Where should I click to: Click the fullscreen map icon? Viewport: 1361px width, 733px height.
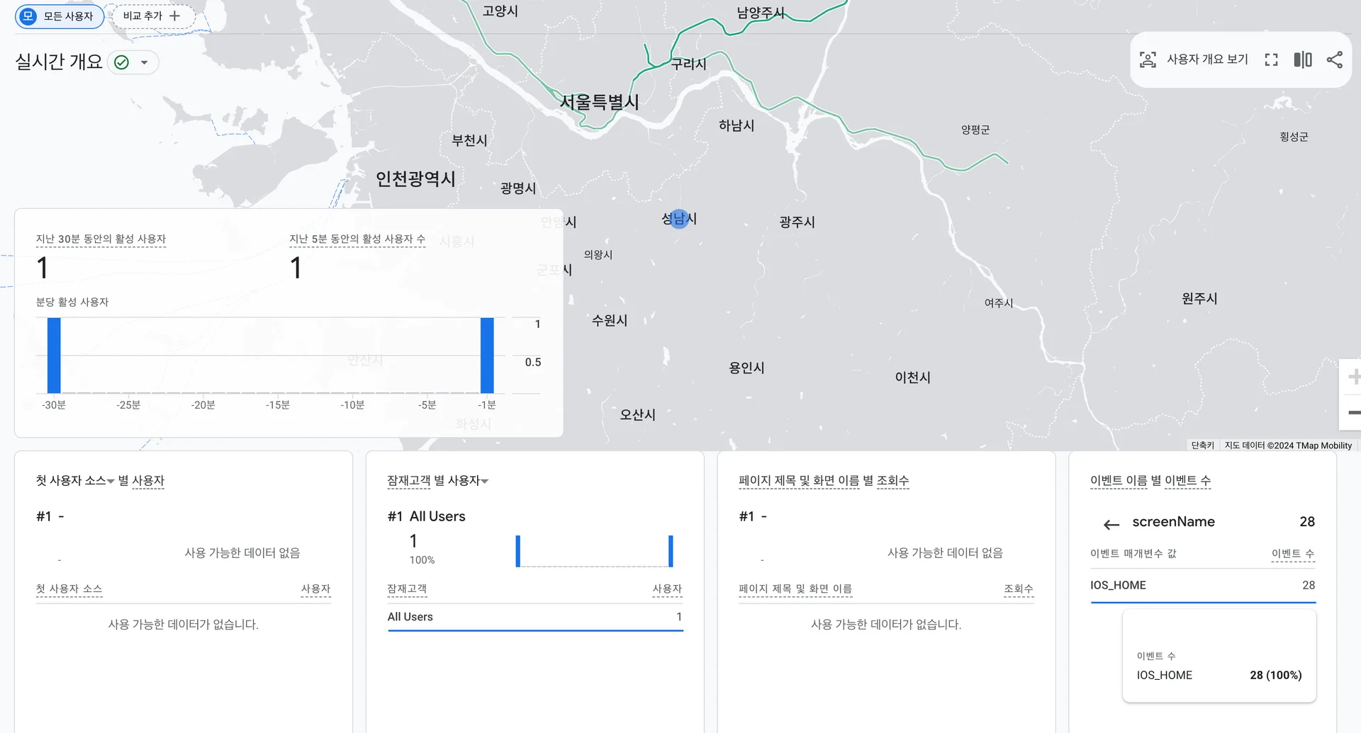1271,60
